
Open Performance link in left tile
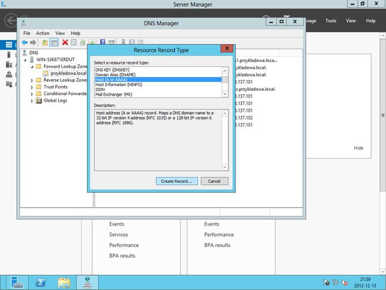tap(124, 245)
